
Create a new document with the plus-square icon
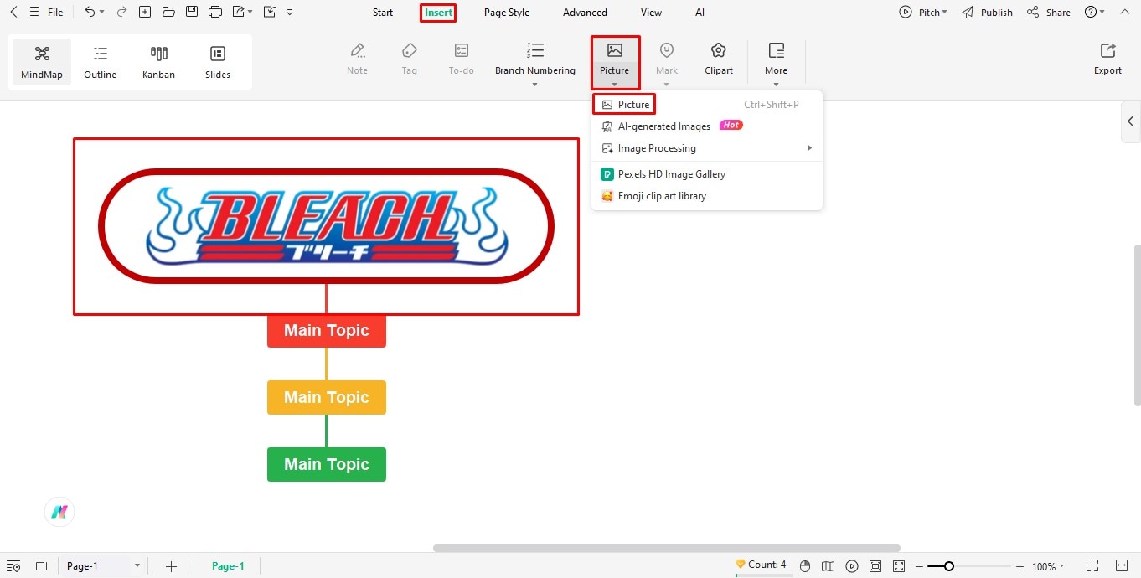coord(145,13)
